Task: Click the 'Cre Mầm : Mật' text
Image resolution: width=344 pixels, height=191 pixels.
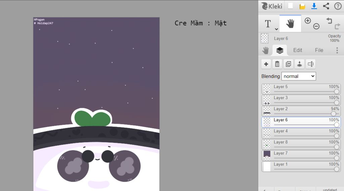Action: pos(201,23)
